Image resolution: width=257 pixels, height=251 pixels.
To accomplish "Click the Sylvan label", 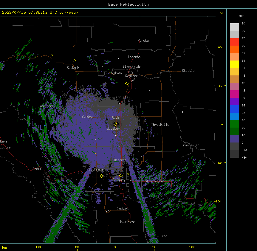I will coord(116,73).
